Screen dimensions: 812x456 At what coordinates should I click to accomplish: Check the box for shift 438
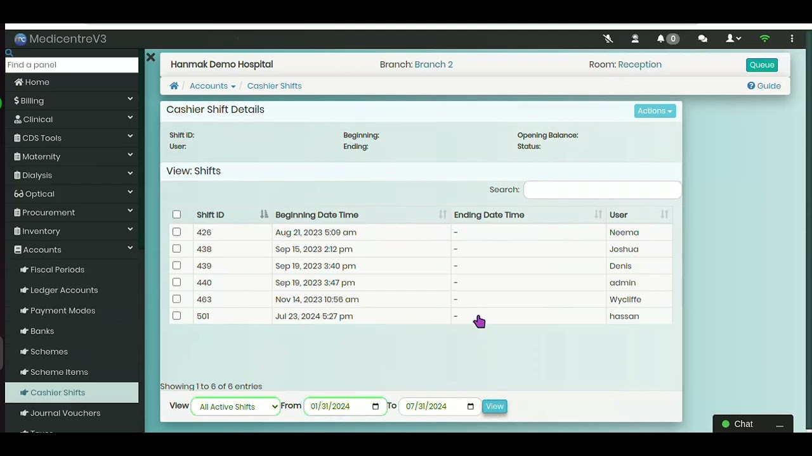tap(176, 249)
